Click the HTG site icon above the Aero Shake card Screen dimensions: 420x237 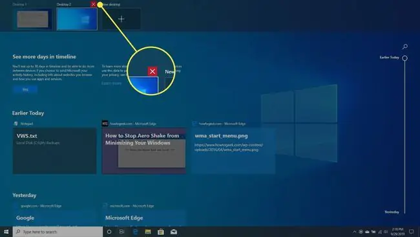click(x=105, y=124)
